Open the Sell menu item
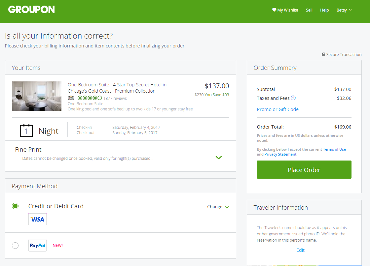This screenshot has width=370, height=266. [309, 10]
